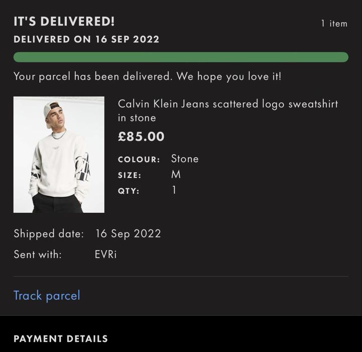Select the £85.00 price text
Image resolution: width=362 pixels, height=352 pixels.
141,136
